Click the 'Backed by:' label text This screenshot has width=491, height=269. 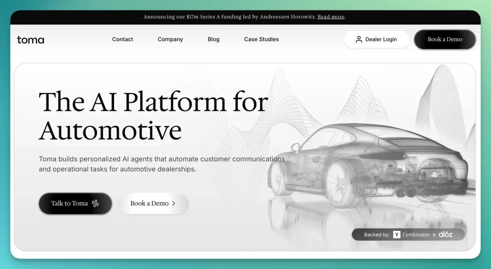[x=377, y=235]
